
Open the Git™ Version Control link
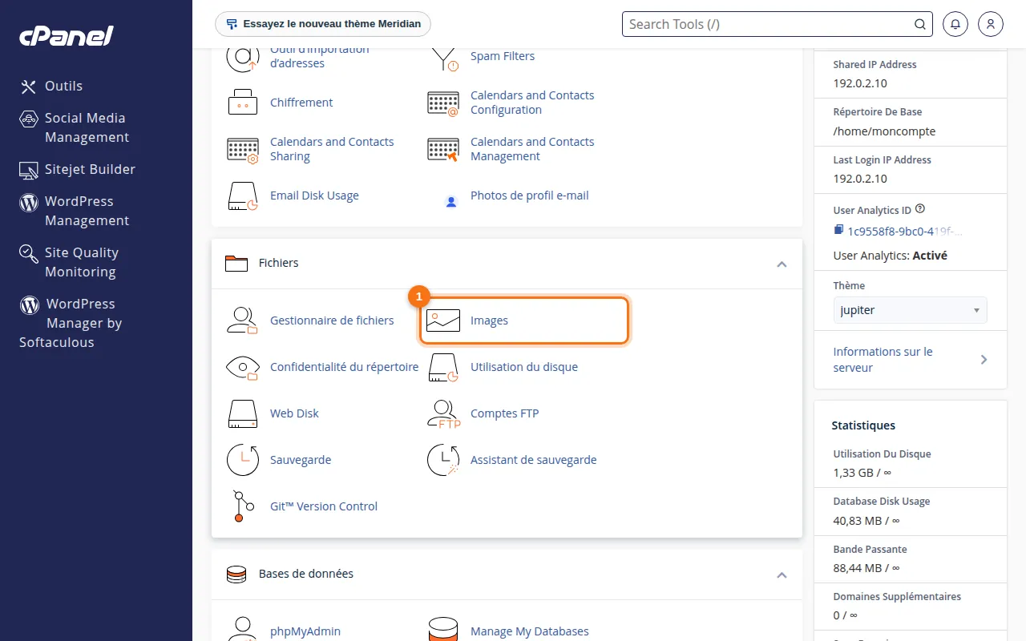tap(324, 506)
